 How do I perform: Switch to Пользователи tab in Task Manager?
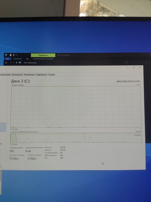click(x=29, y=74)
